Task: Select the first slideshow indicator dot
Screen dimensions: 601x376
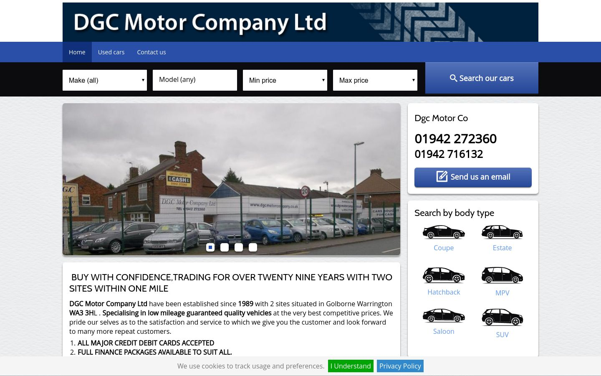Action: pyautogui.click(x=210, y=247)
